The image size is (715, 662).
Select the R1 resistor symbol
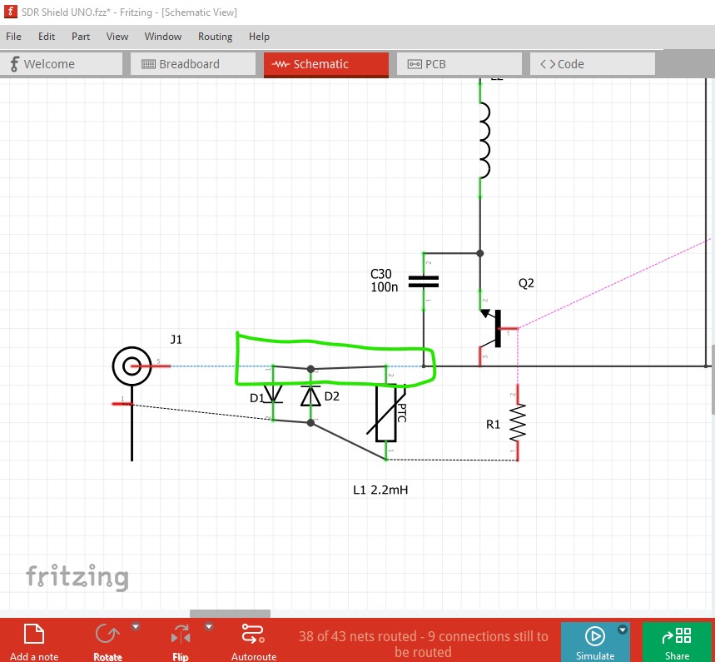coord(518,422)
